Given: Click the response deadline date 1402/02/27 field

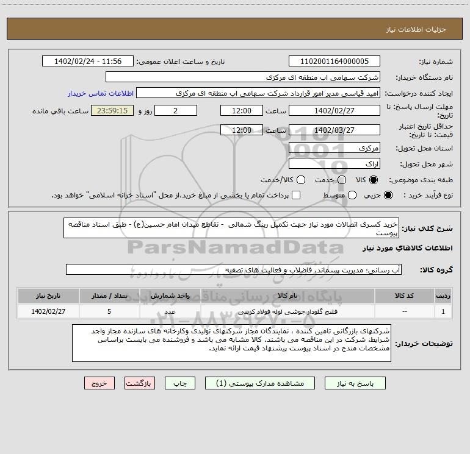Looking at the screenshot, I should coord(334,110).
